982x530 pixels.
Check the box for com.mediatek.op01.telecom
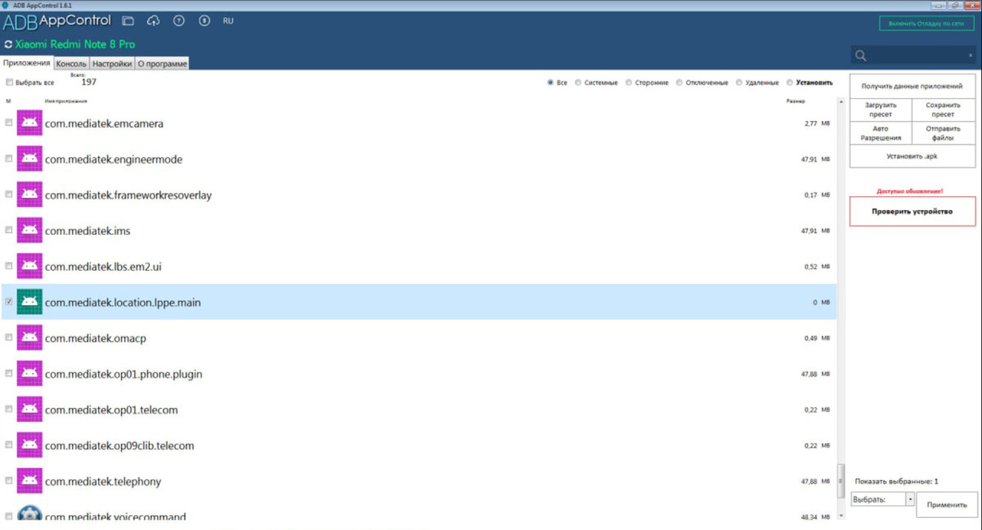point(9,409)
